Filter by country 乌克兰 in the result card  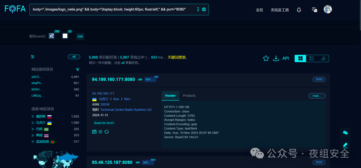pos(104,99)
